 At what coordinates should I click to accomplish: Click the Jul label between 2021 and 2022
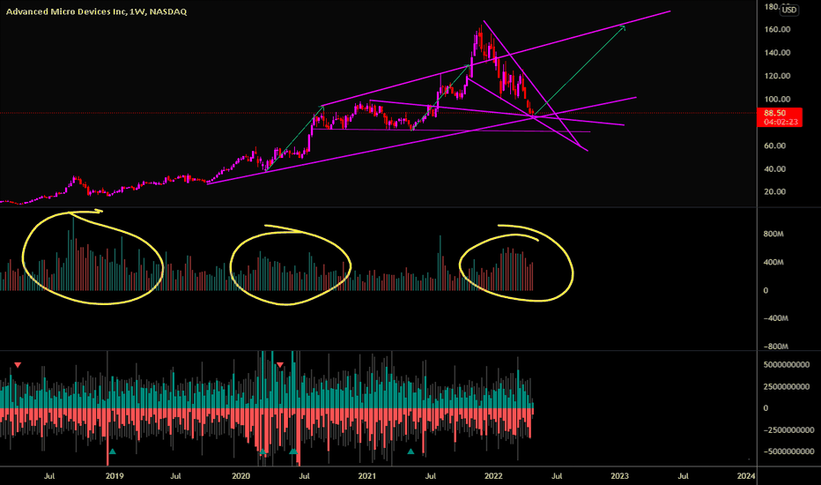[x=431, y=476]
